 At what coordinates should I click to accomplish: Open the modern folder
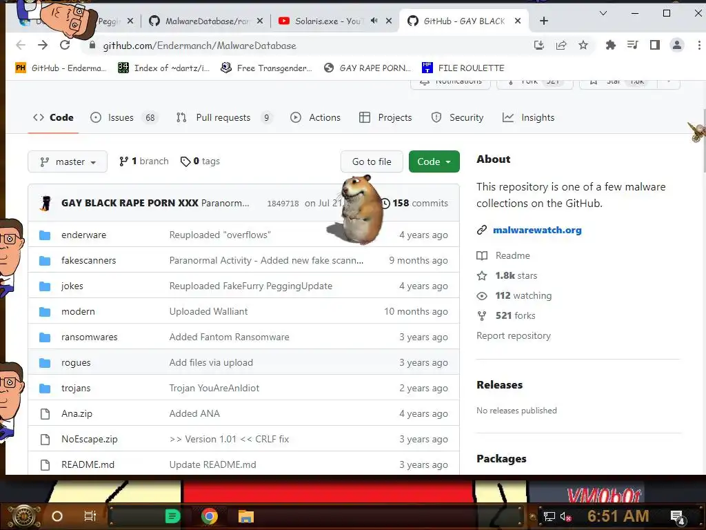pos(78,311)
